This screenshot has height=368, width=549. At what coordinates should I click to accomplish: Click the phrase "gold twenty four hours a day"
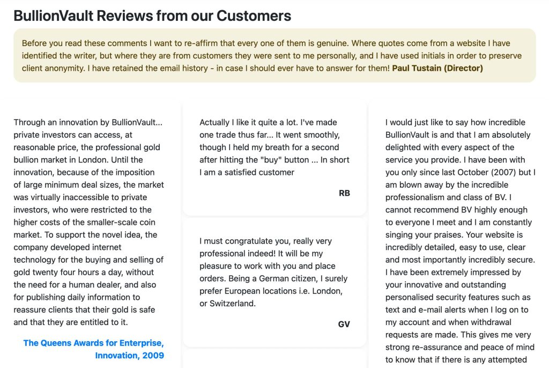(66, 273)
